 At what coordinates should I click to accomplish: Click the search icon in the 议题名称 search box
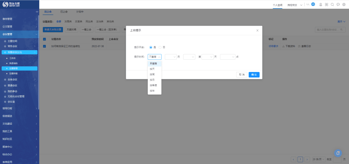click(x=342, y=30)
